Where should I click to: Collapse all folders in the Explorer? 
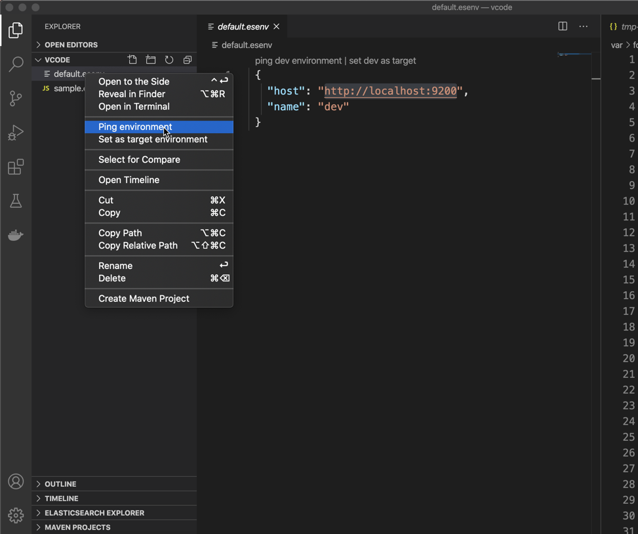[x=187, y=60]
